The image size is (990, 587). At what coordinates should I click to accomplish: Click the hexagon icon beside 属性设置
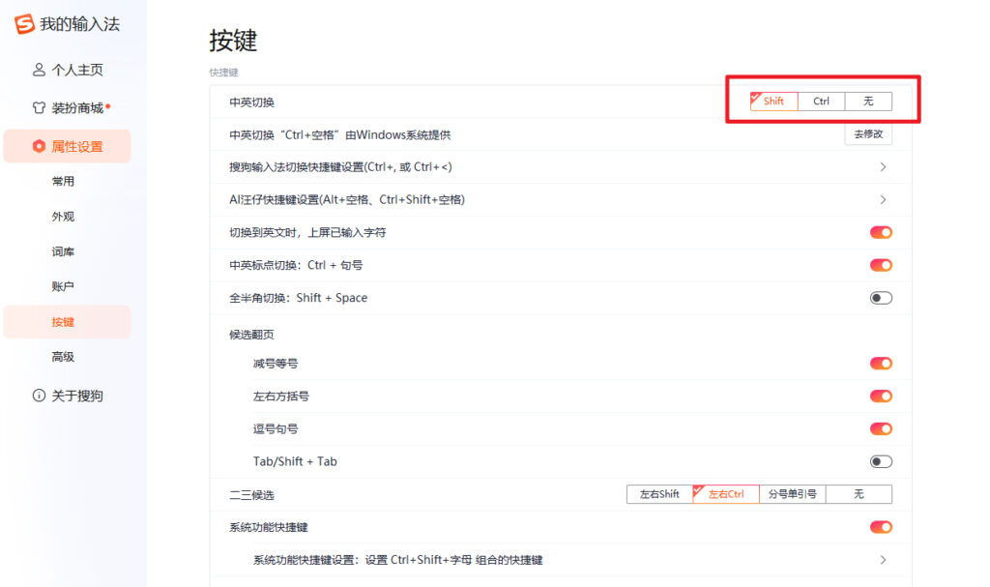(x=39, y=147)
